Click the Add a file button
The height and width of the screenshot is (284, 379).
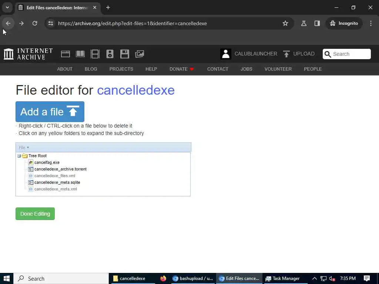pos(50,112)
